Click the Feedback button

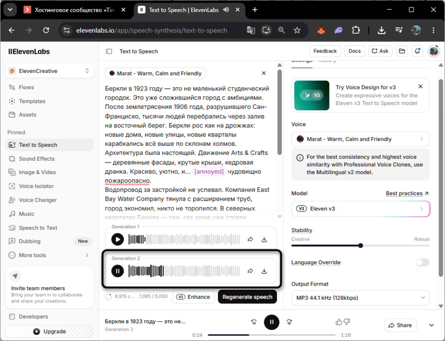pos(325,51)
